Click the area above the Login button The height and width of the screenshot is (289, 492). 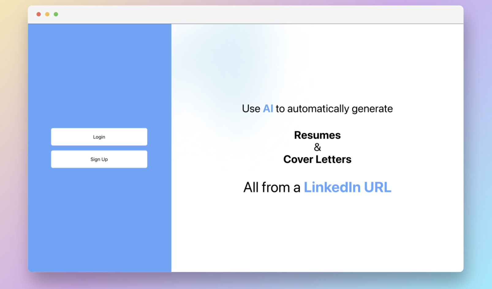pos(99,92)
